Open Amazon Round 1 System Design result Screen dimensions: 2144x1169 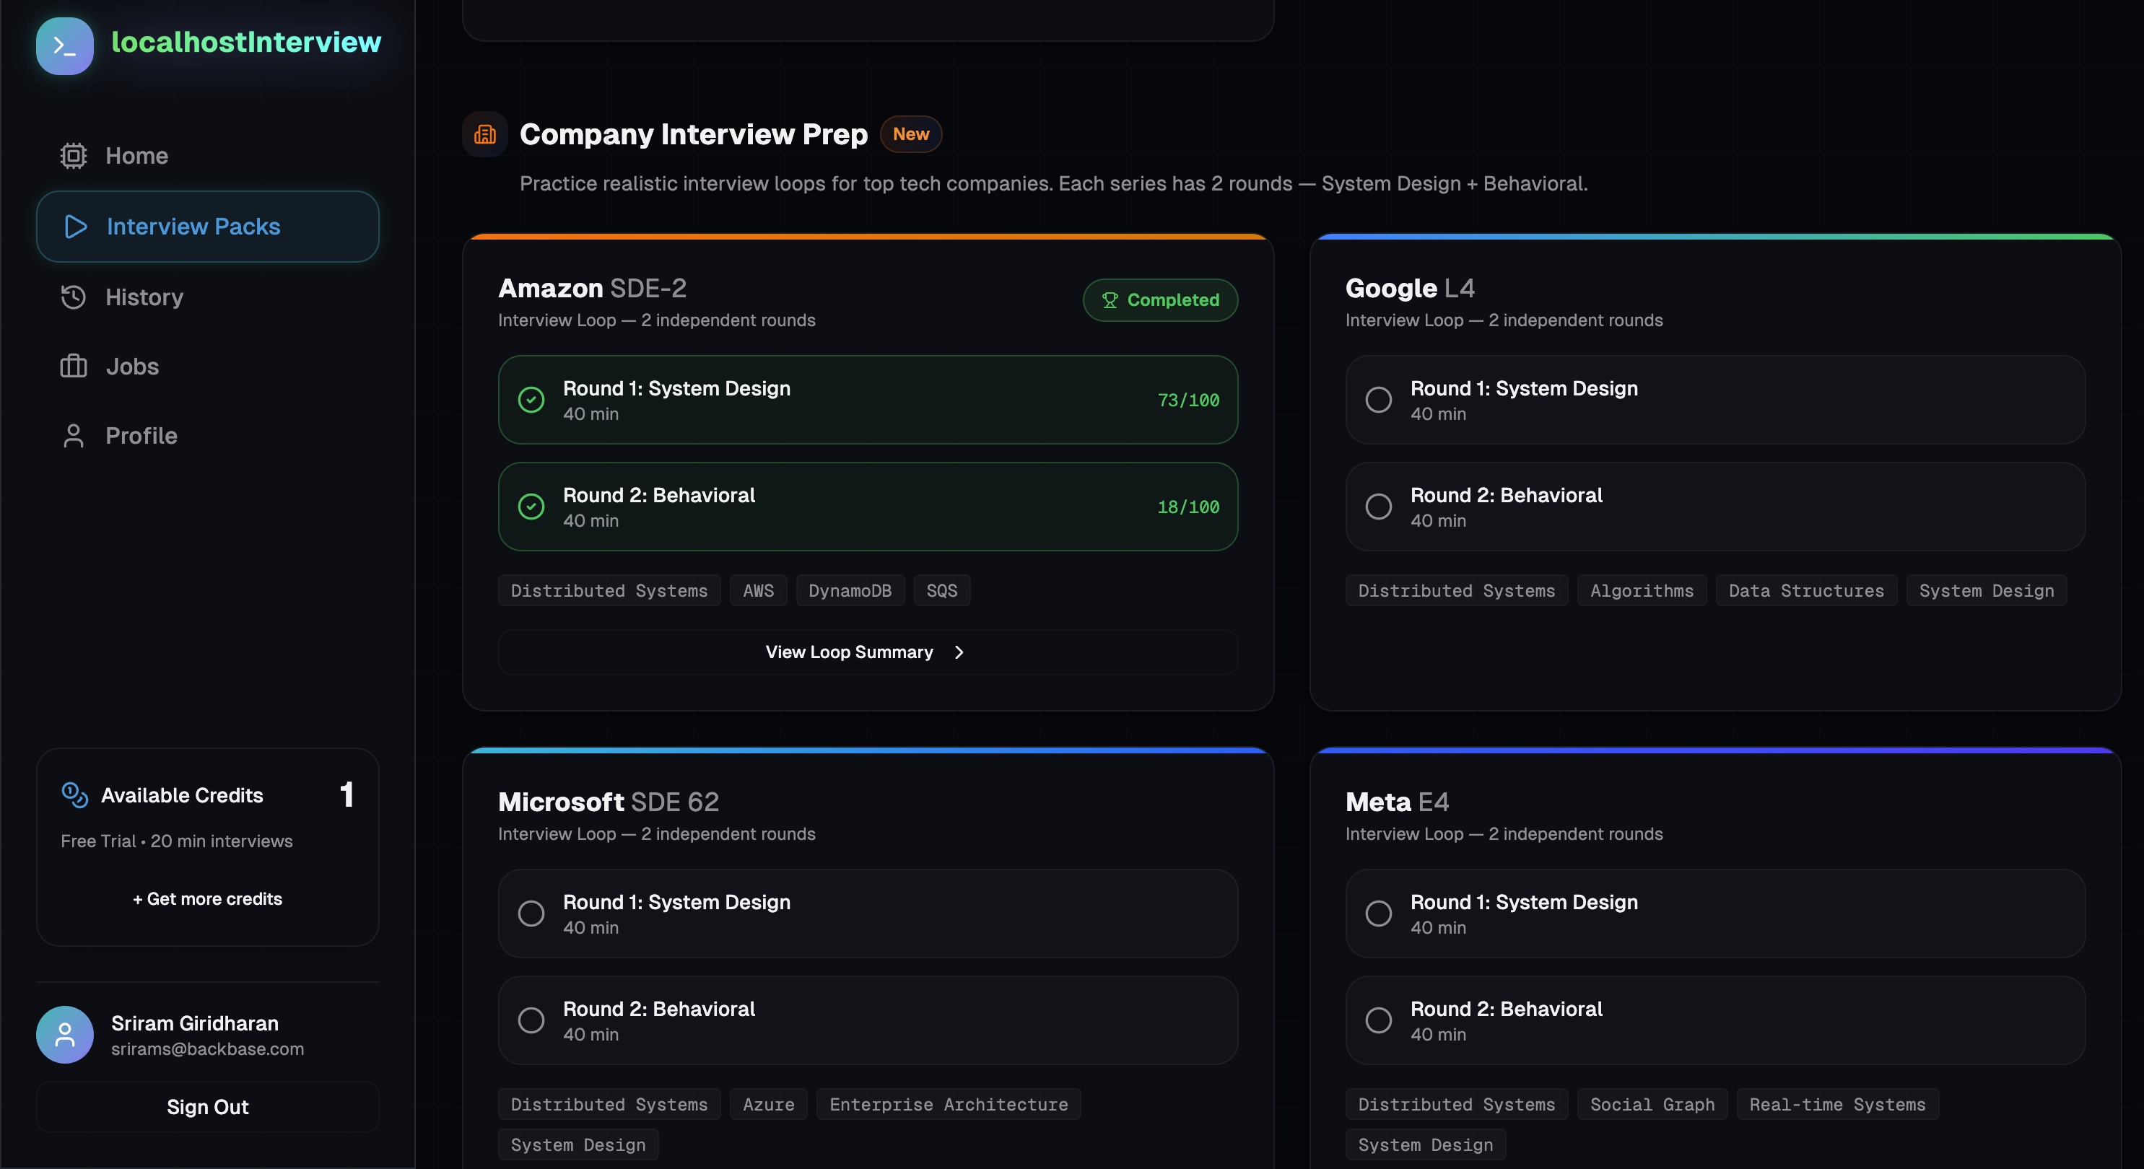867,399
